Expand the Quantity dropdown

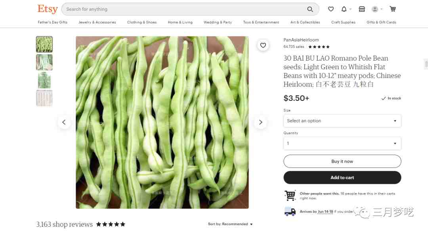pyautogui.click(x=342, y=143)
